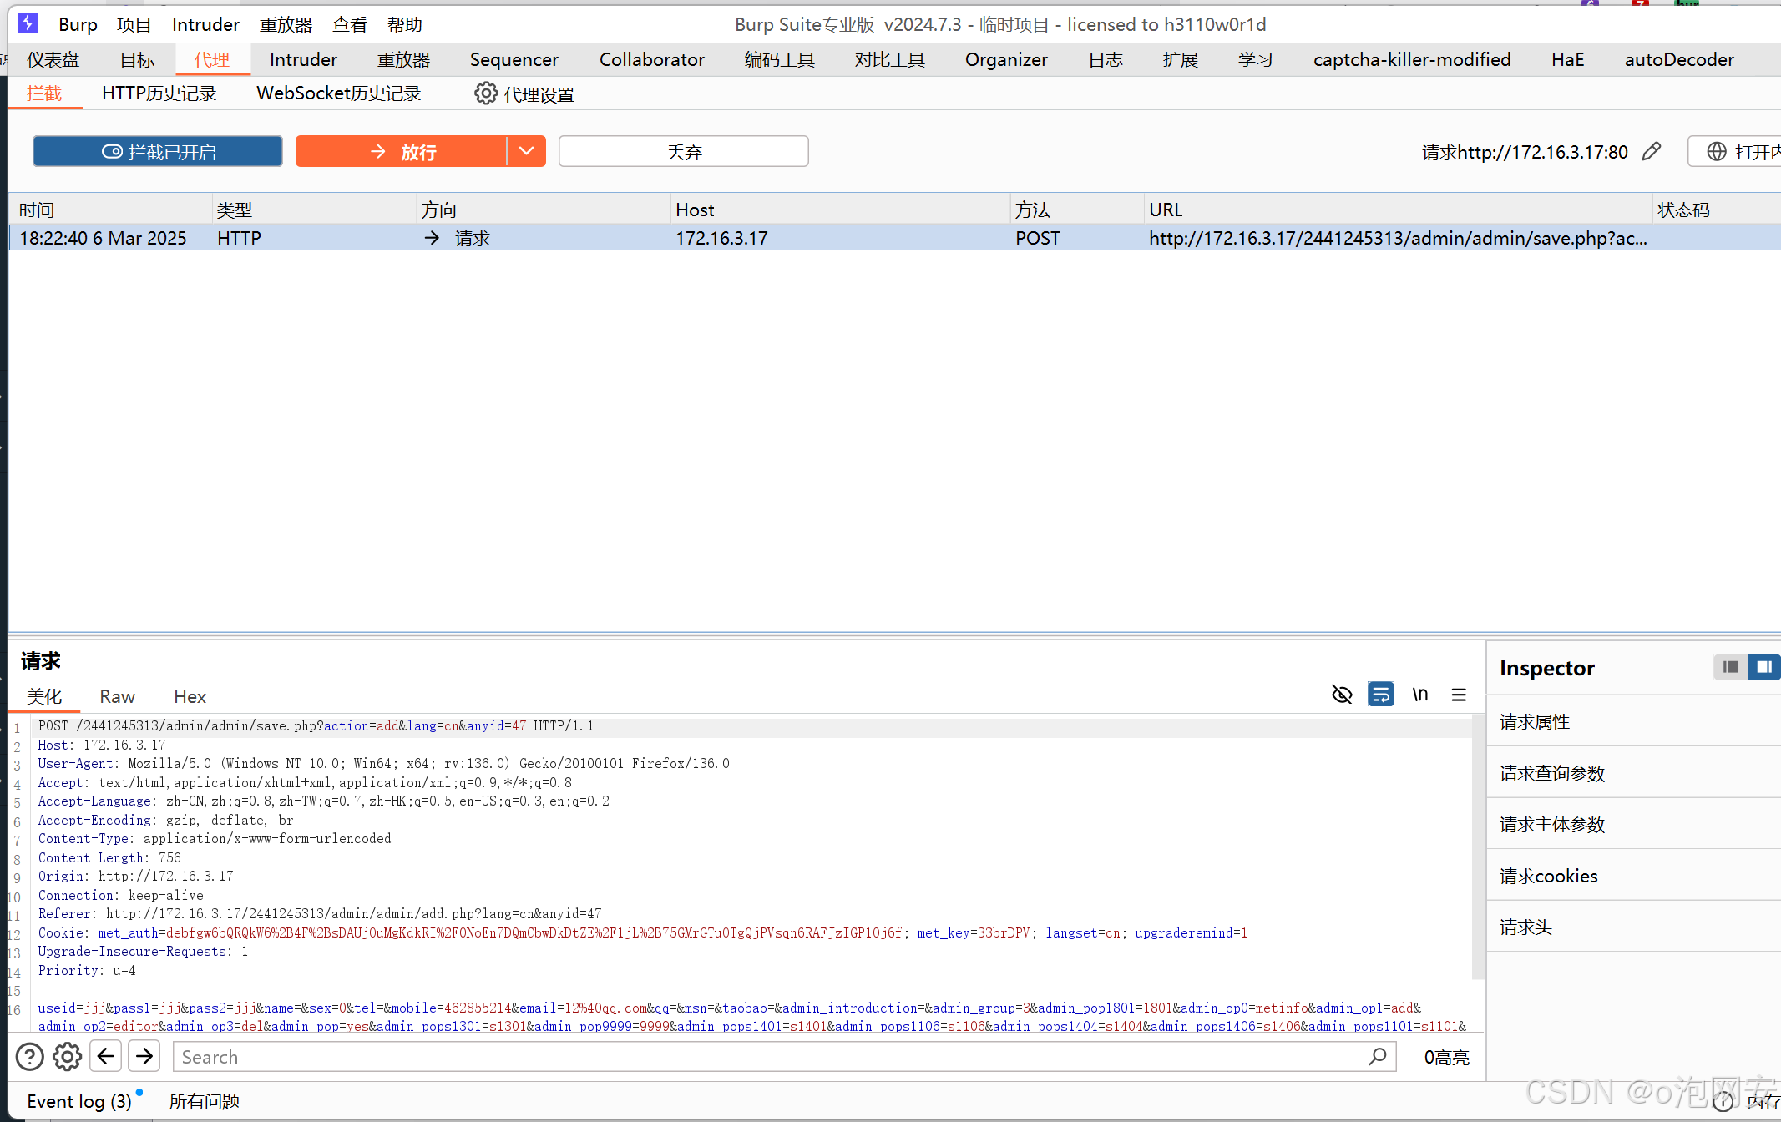Click the back arrow navigation icon

point(106,1057)
